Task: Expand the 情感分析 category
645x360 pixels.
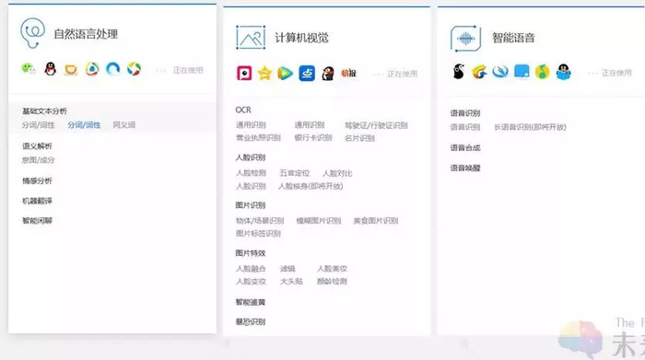Action: coord(37,180)
